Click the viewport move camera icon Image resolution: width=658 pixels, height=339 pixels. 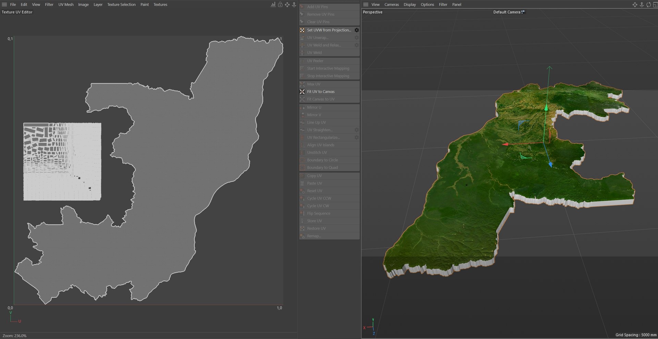[x=635, y=4]
